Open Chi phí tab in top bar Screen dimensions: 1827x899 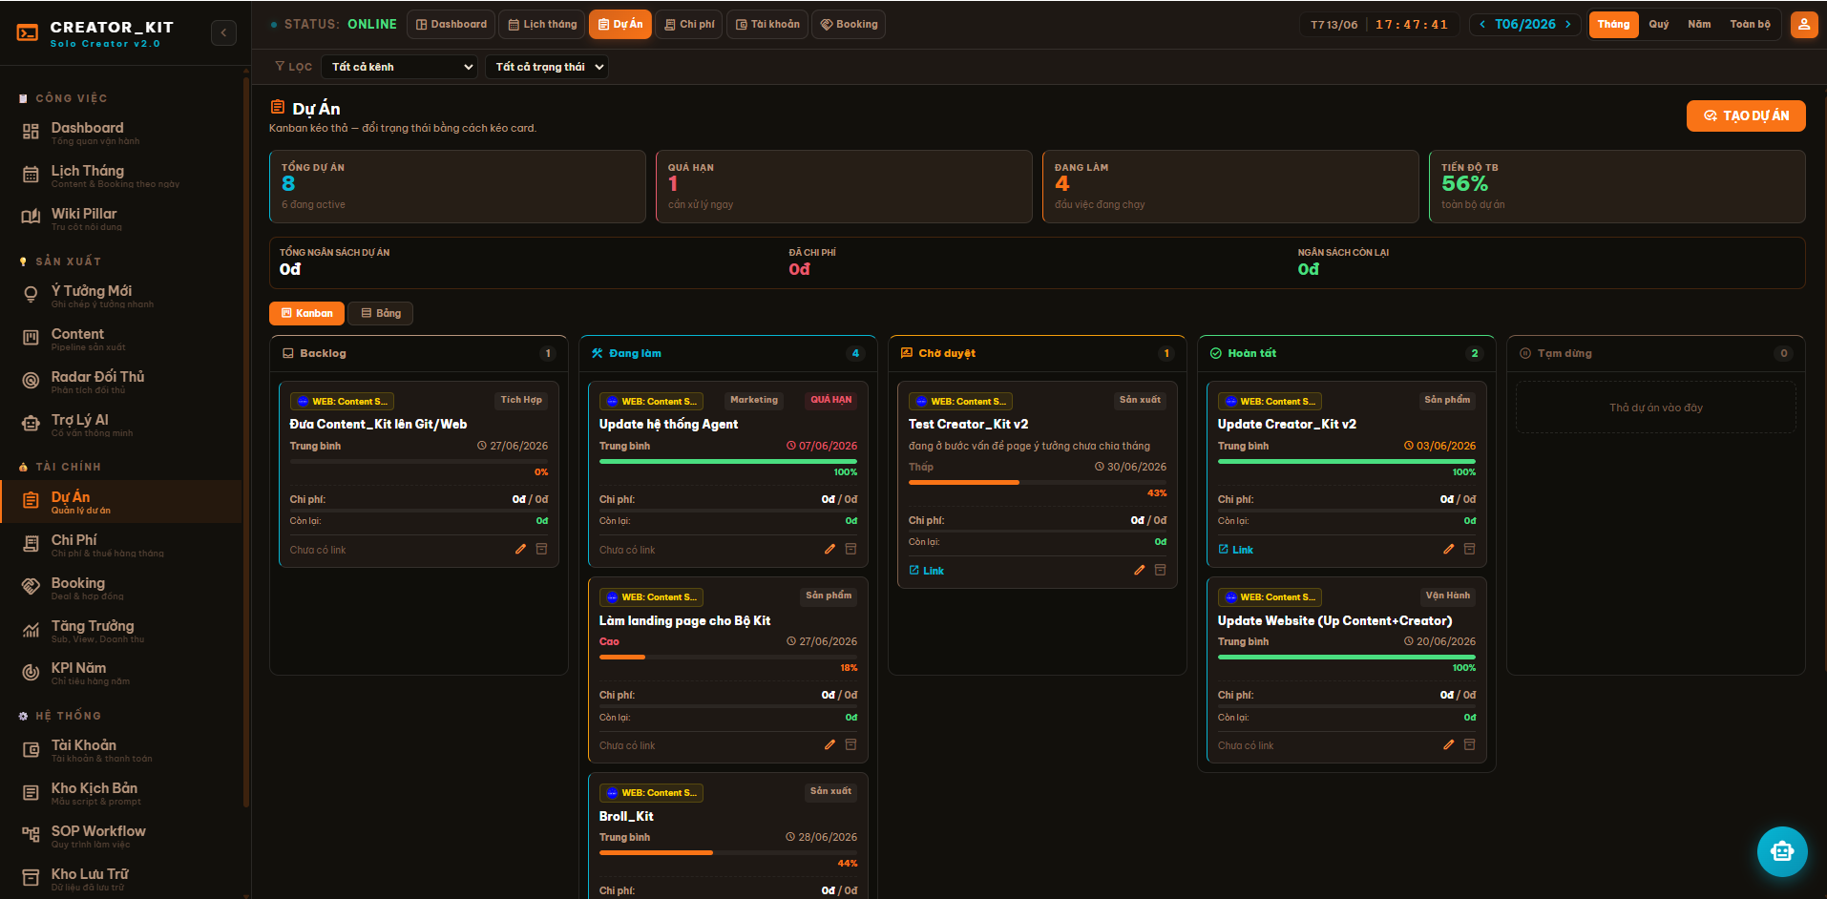(x=689, y=25)
